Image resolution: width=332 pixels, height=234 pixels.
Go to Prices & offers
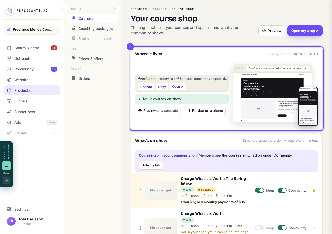[93, 59]
